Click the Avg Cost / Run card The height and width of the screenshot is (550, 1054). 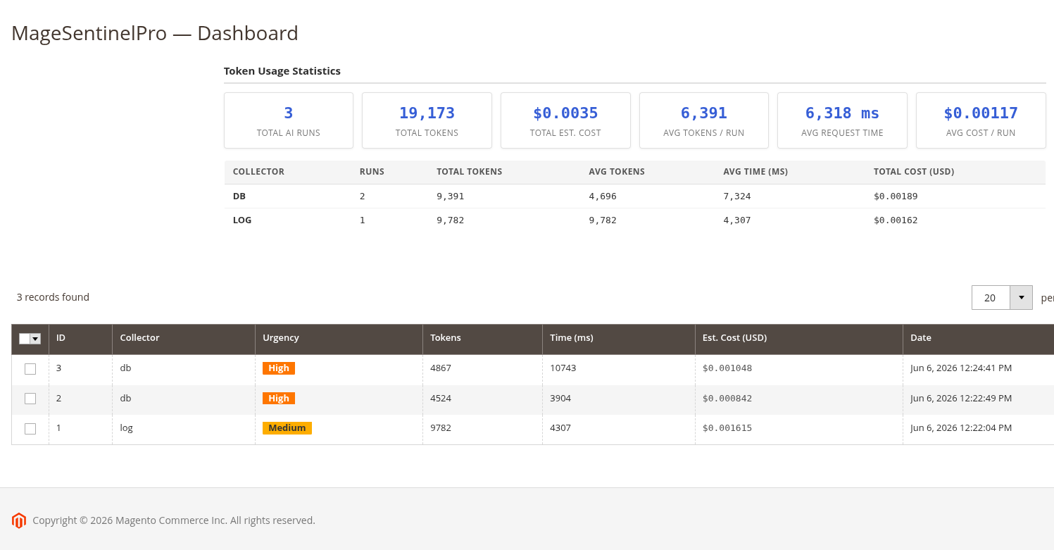[981, 120]
